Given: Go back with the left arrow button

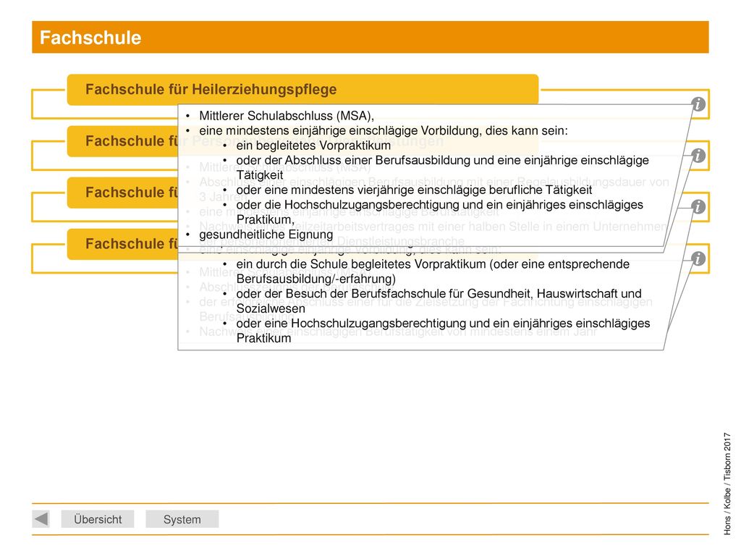Looking at the screenshot, I should coord(41,519).
